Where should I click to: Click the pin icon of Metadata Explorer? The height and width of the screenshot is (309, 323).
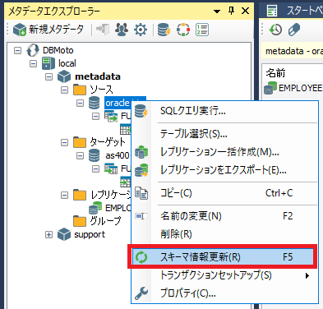click(x=232, y=11)
